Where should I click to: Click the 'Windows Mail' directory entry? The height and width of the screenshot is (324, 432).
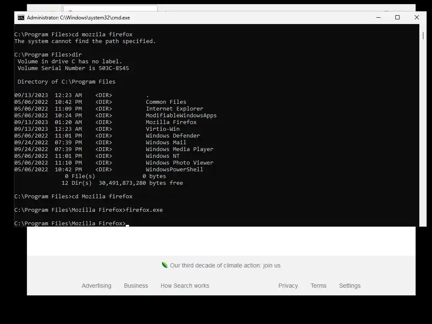point(166,143)
